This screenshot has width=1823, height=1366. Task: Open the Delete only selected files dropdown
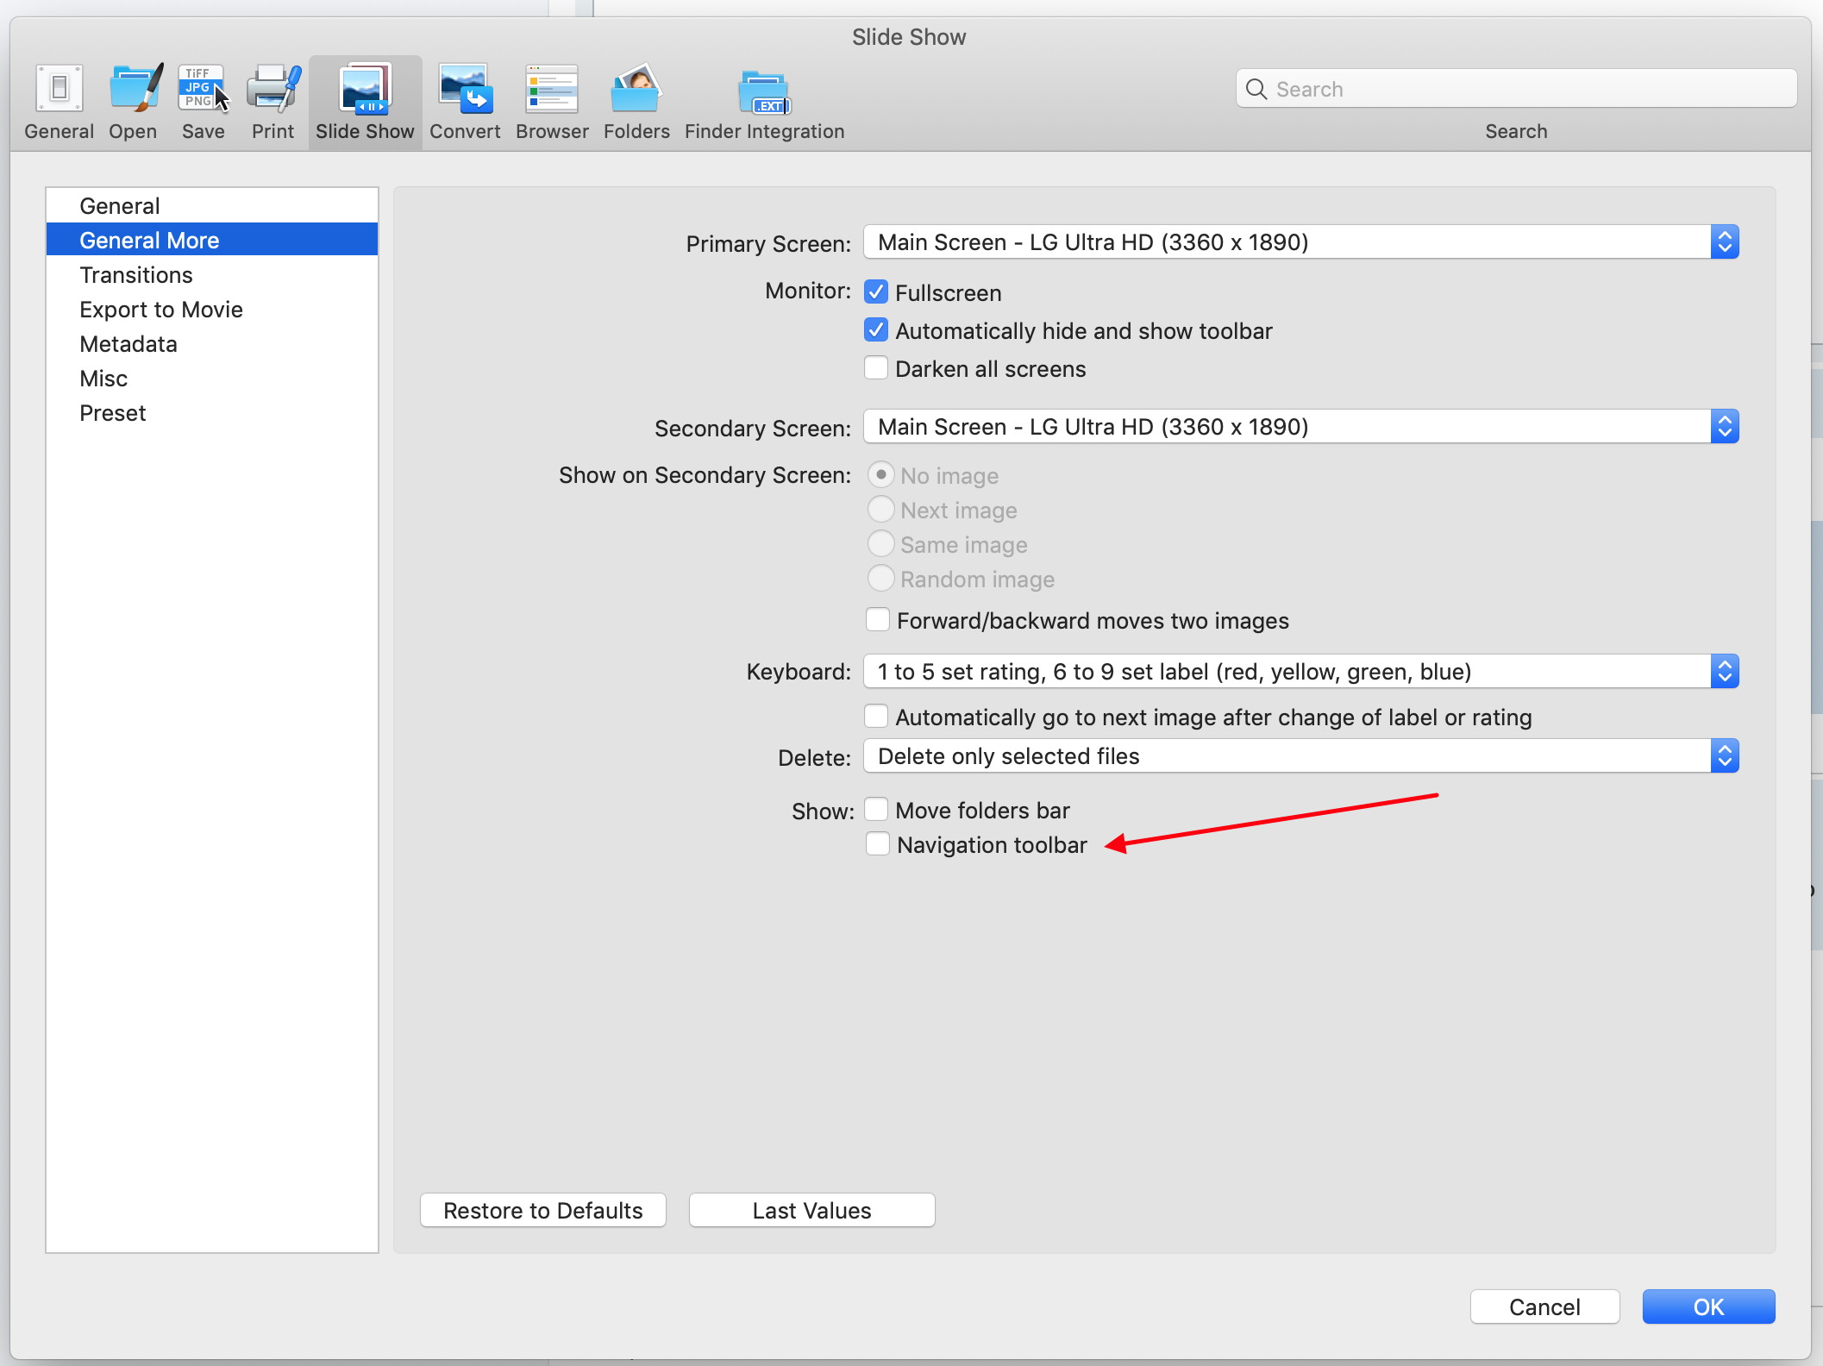(1300, 756)
